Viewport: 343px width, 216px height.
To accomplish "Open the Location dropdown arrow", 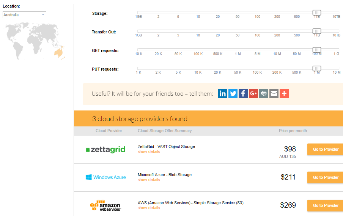I will 43,15.
